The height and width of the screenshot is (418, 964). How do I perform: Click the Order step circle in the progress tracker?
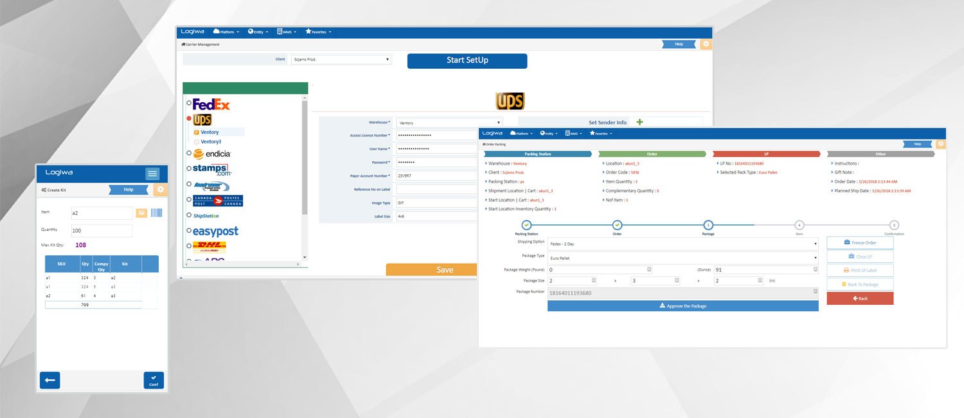617,225
